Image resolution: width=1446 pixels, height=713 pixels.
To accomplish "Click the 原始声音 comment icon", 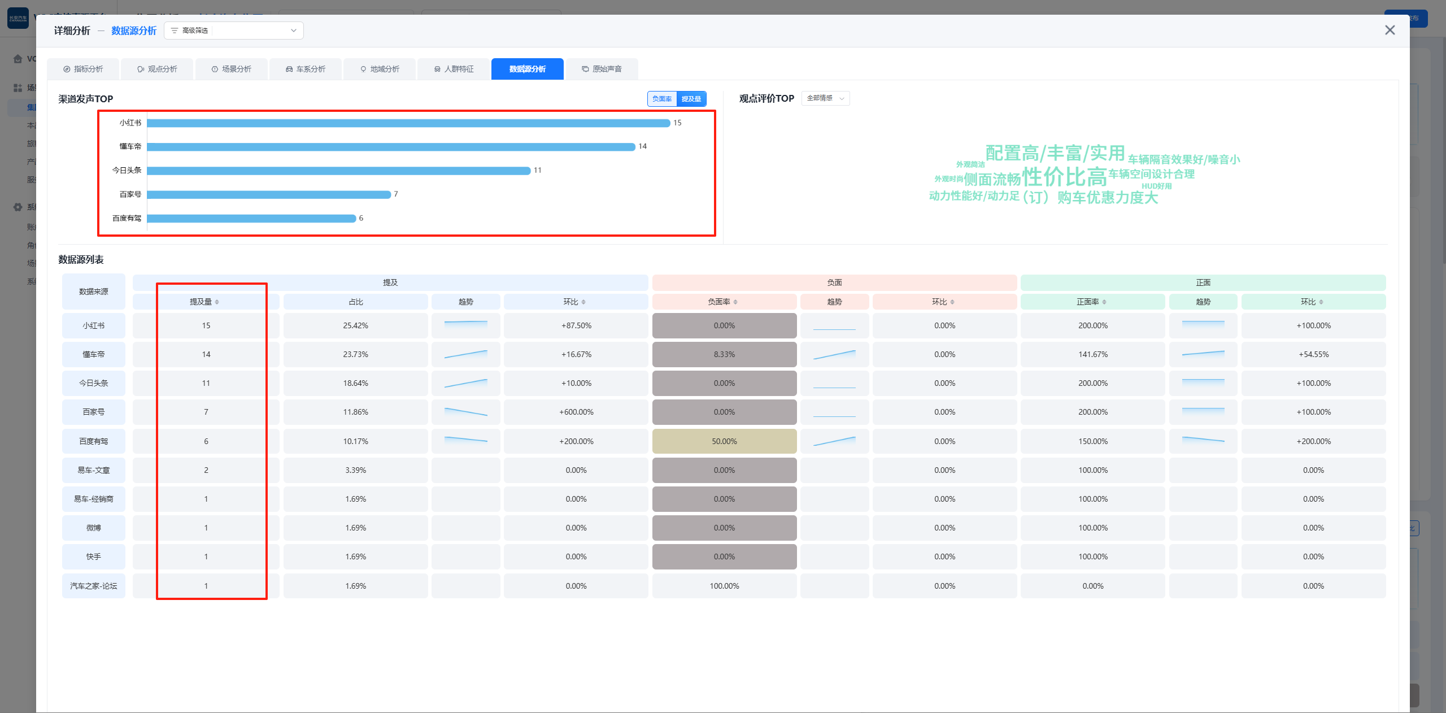I will pos(585,69).
